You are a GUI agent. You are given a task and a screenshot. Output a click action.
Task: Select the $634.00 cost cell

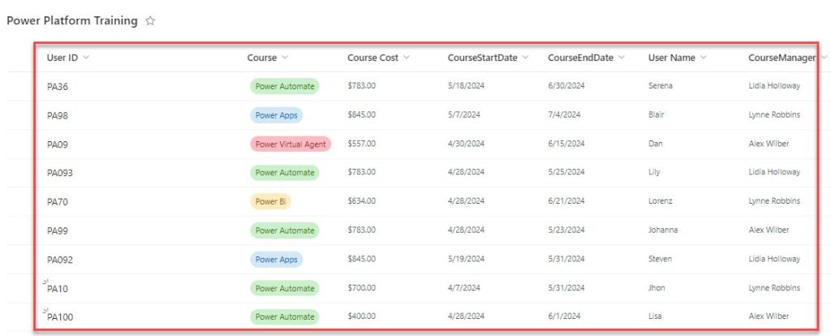(x=361, y=200)
